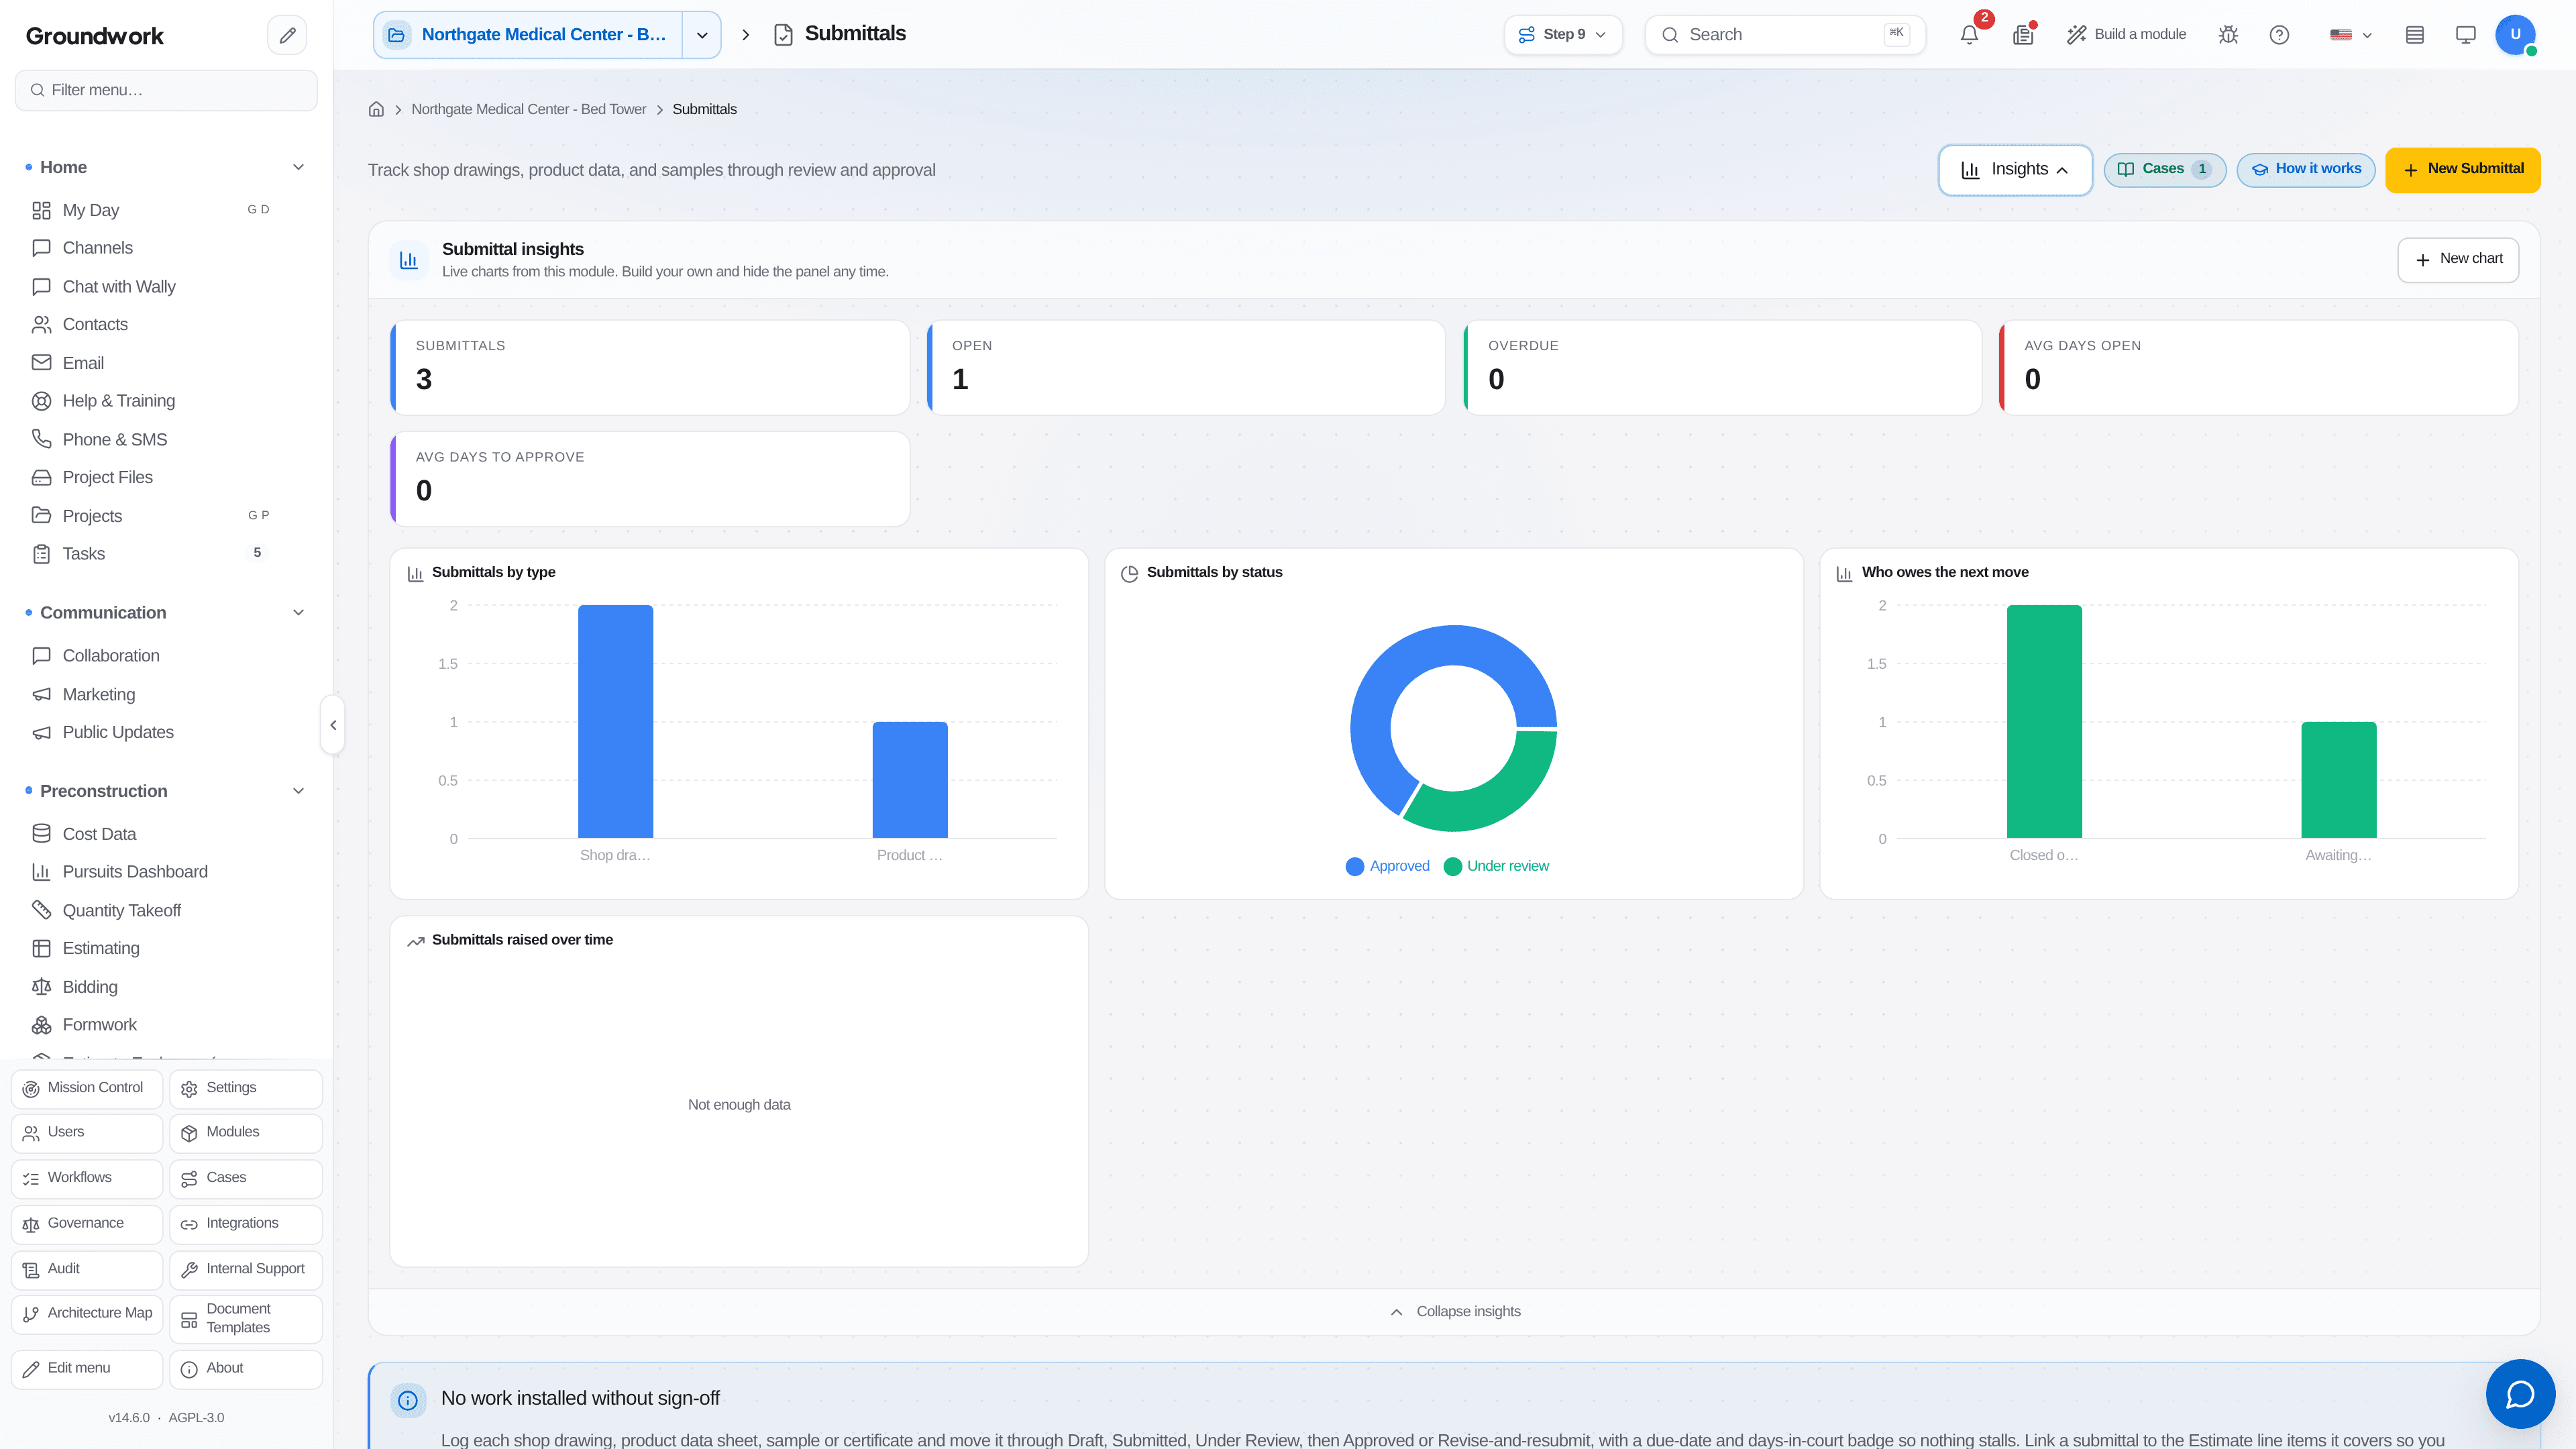Screen dimensions: 2576x1449
Task: Click the Help & Training lifebuoy icon
Action: (41, 401)
